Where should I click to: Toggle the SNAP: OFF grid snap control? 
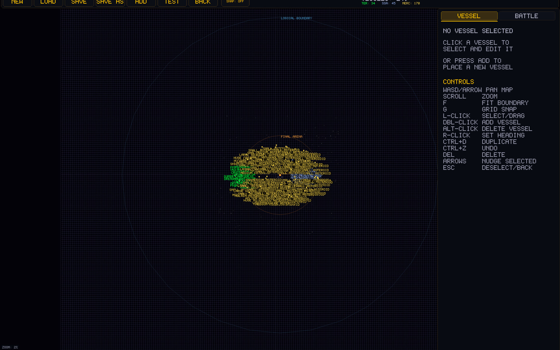tap(235, 2)
